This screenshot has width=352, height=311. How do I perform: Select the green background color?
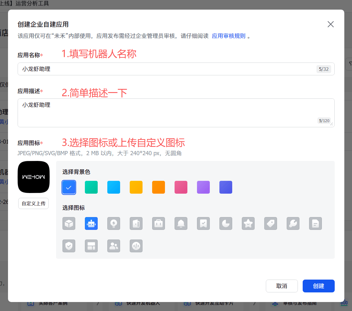tap(91, 187)
